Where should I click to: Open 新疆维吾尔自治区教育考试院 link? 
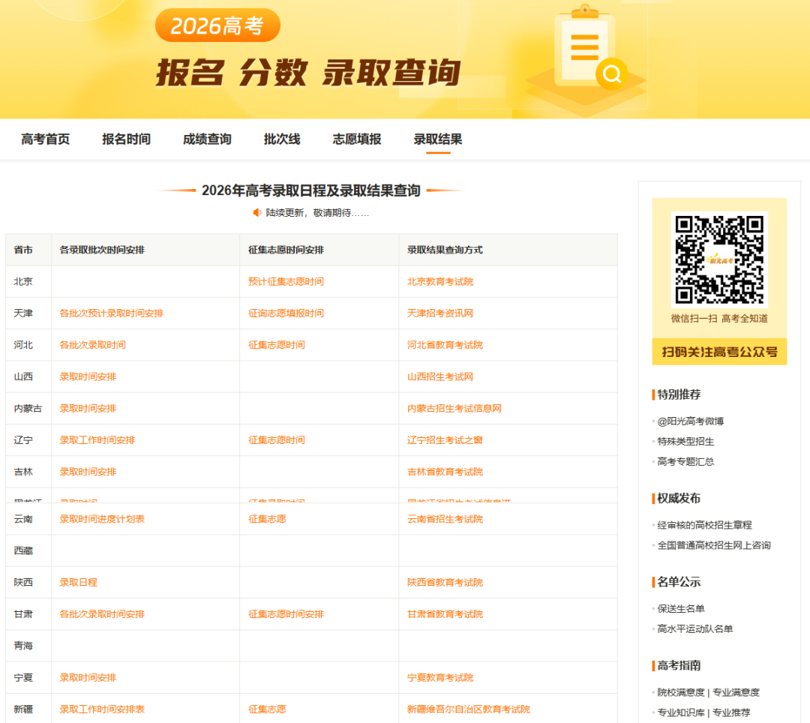tap(469, 709)
